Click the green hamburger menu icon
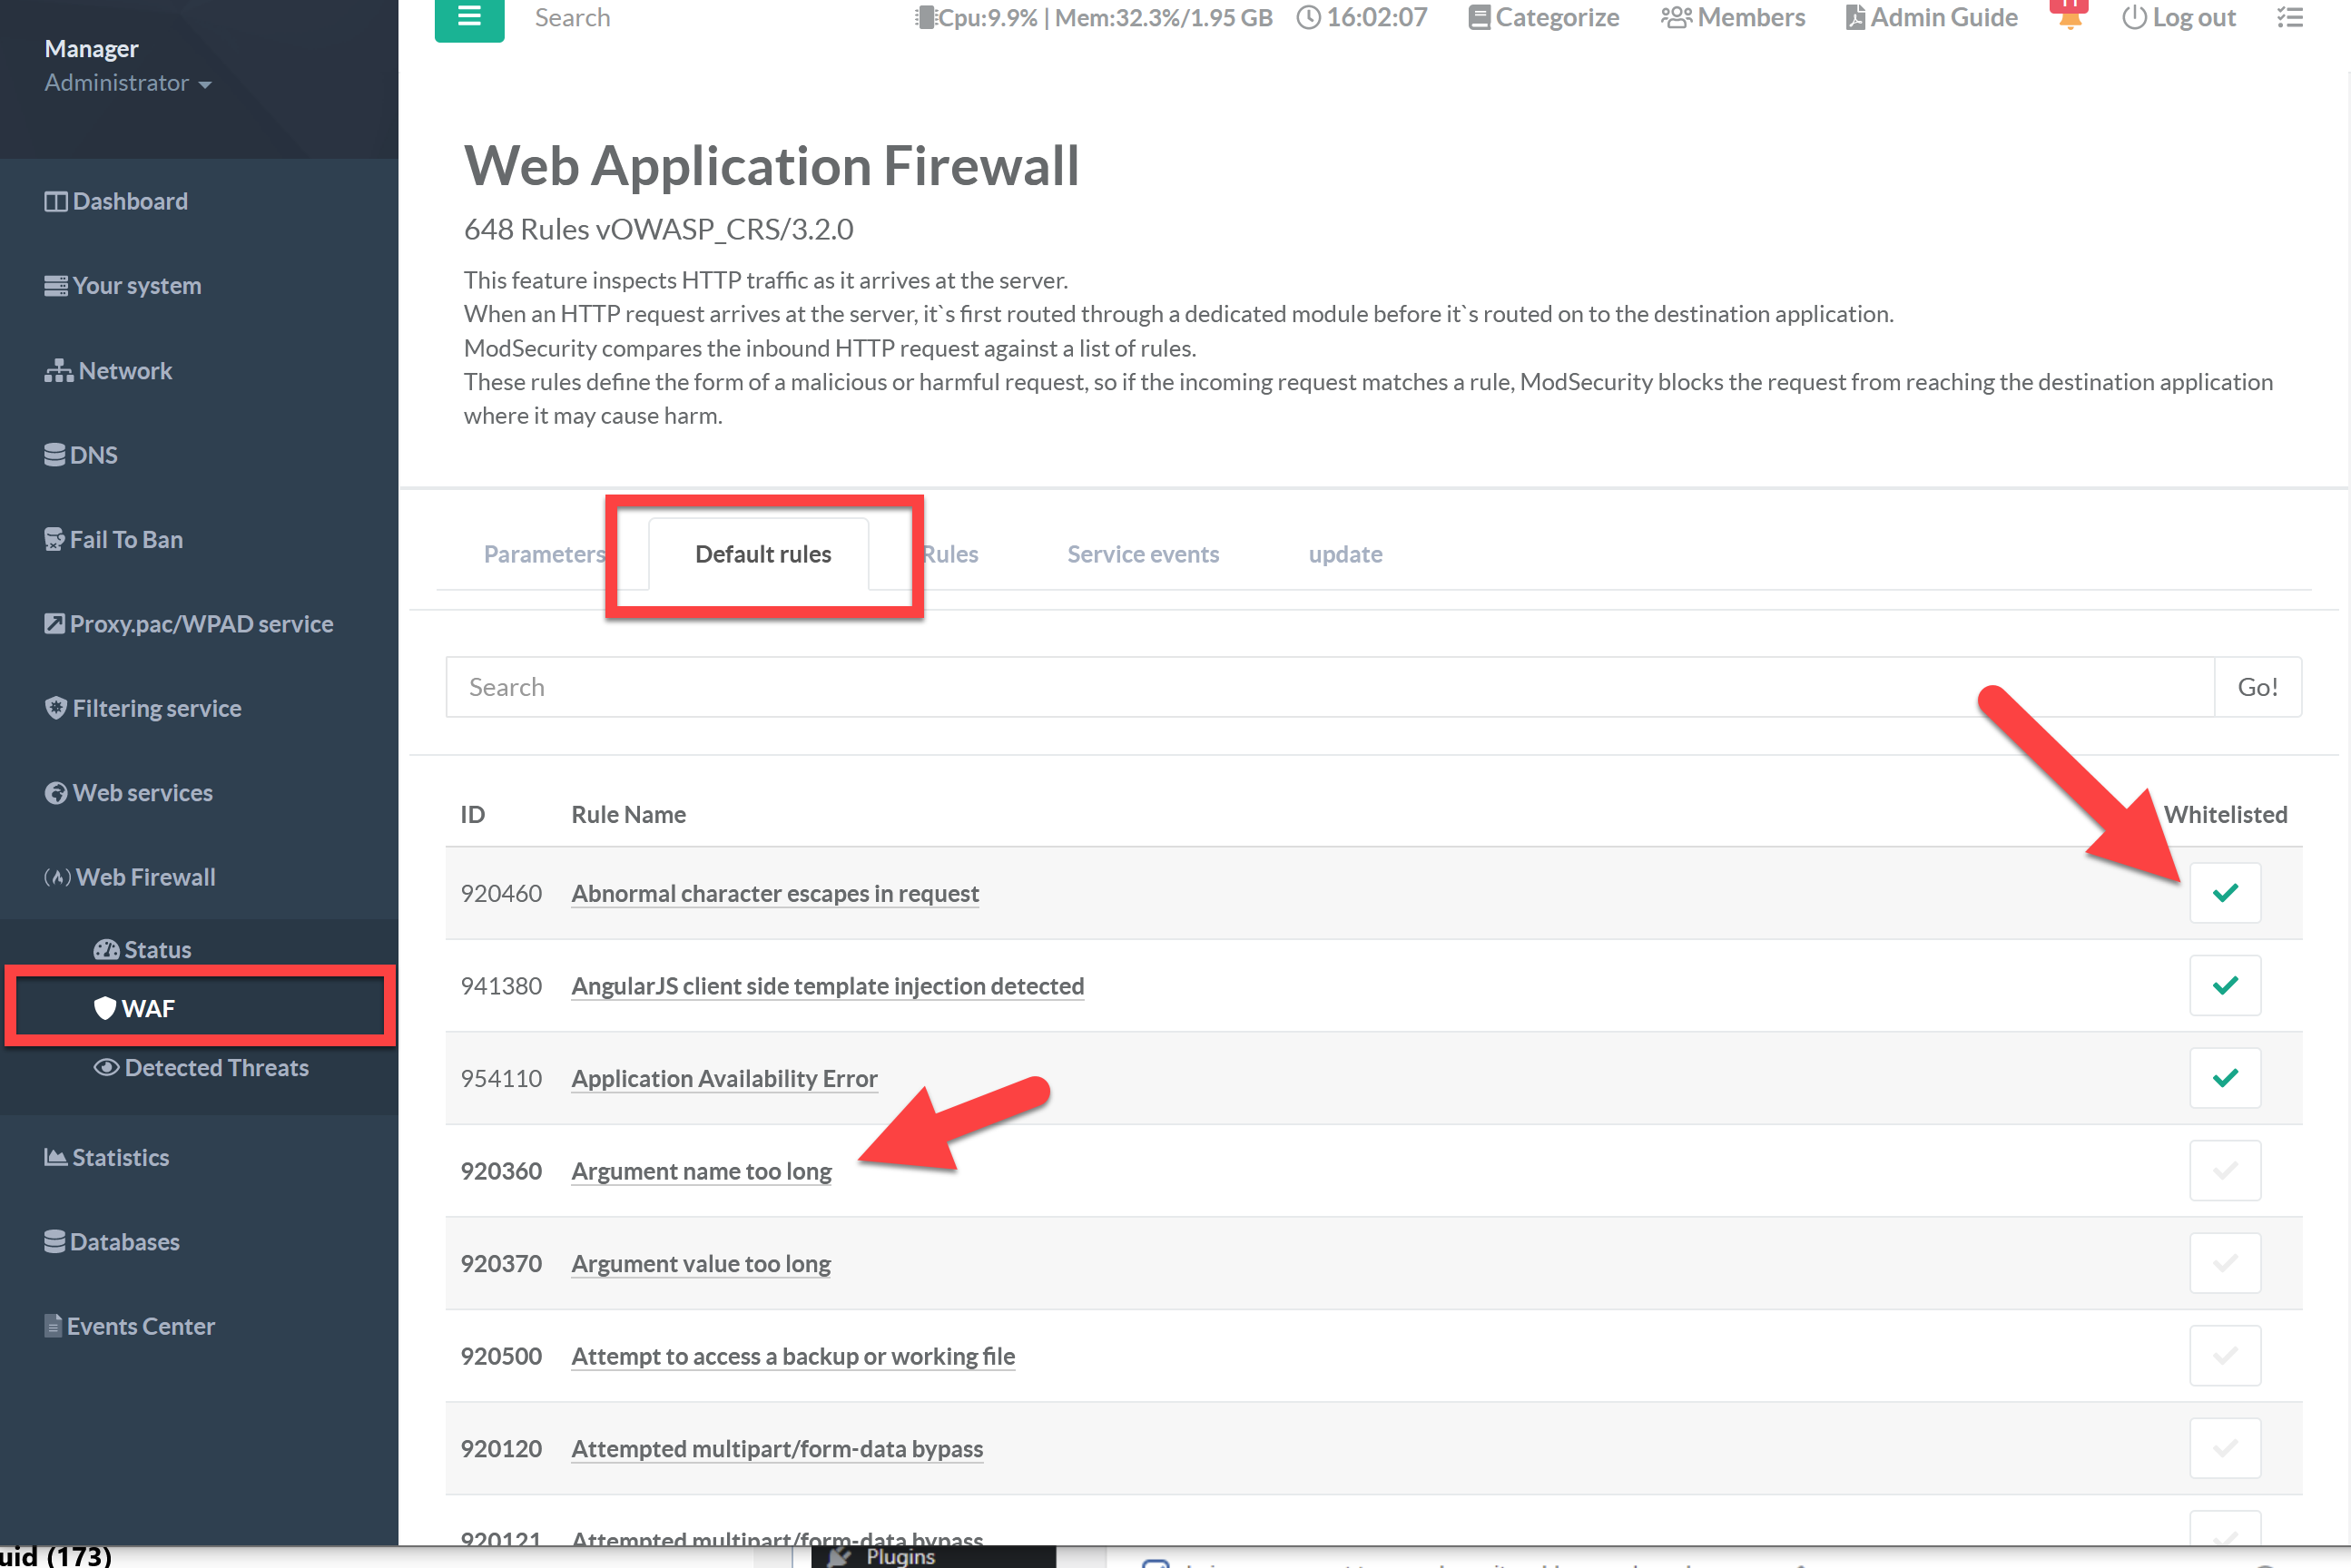Viewport: 2351px width, 1568px height. 468,17
